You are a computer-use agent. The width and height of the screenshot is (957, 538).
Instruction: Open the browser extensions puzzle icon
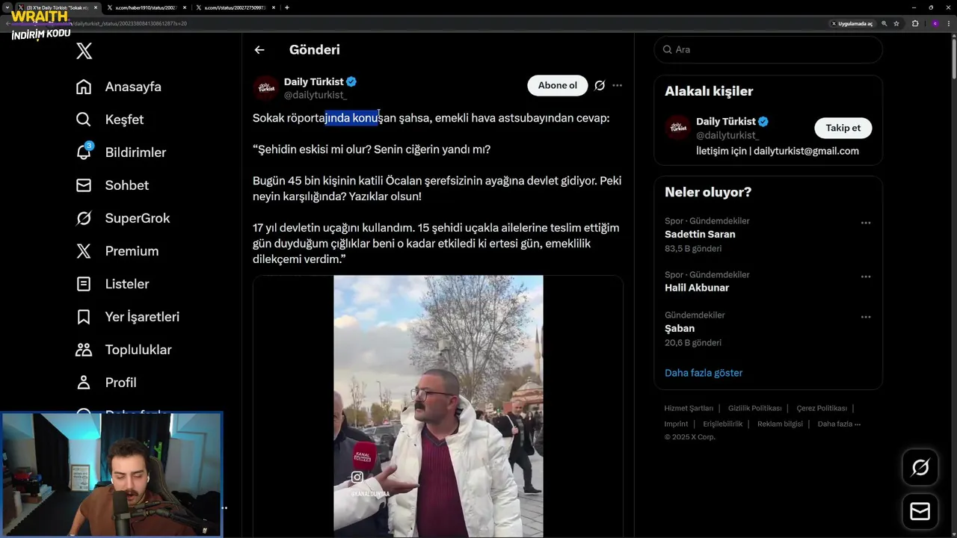coord(915,23)
